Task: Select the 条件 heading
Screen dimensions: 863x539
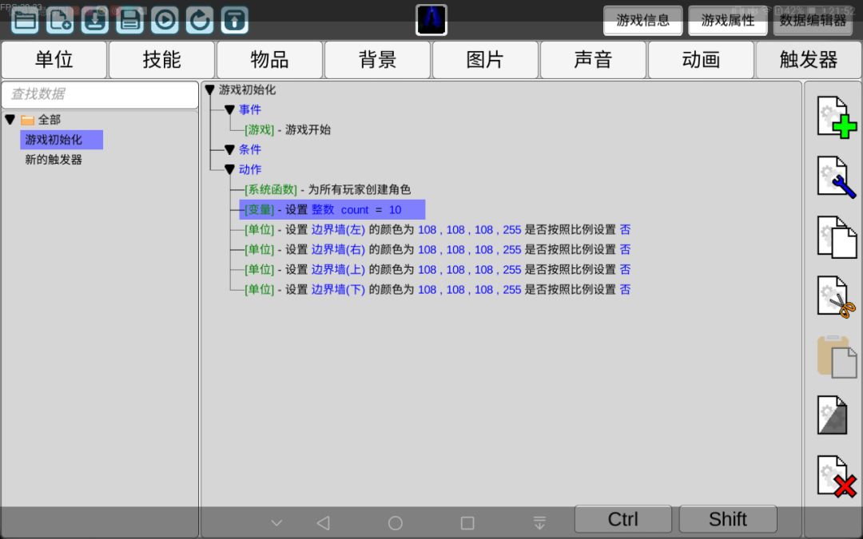Action: [x=250, y=149]
